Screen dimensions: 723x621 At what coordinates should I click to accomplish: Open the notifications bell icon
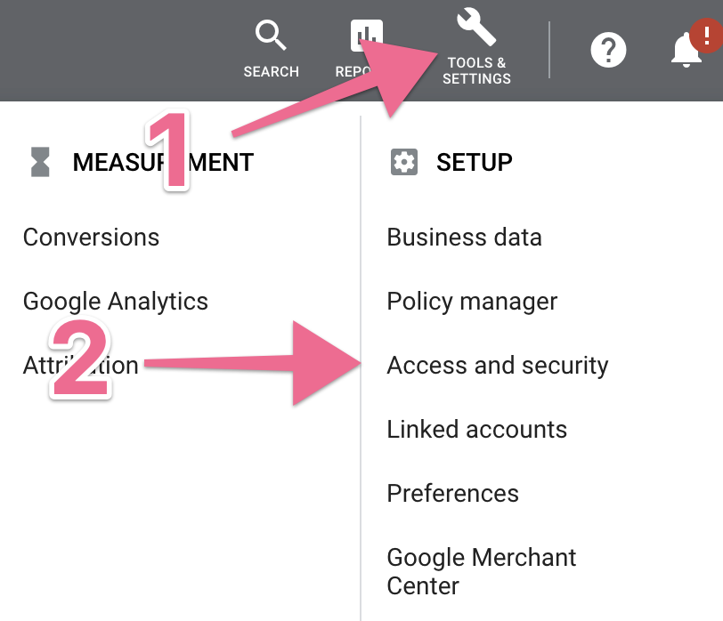pyautogui.click(x=686, y=51)
